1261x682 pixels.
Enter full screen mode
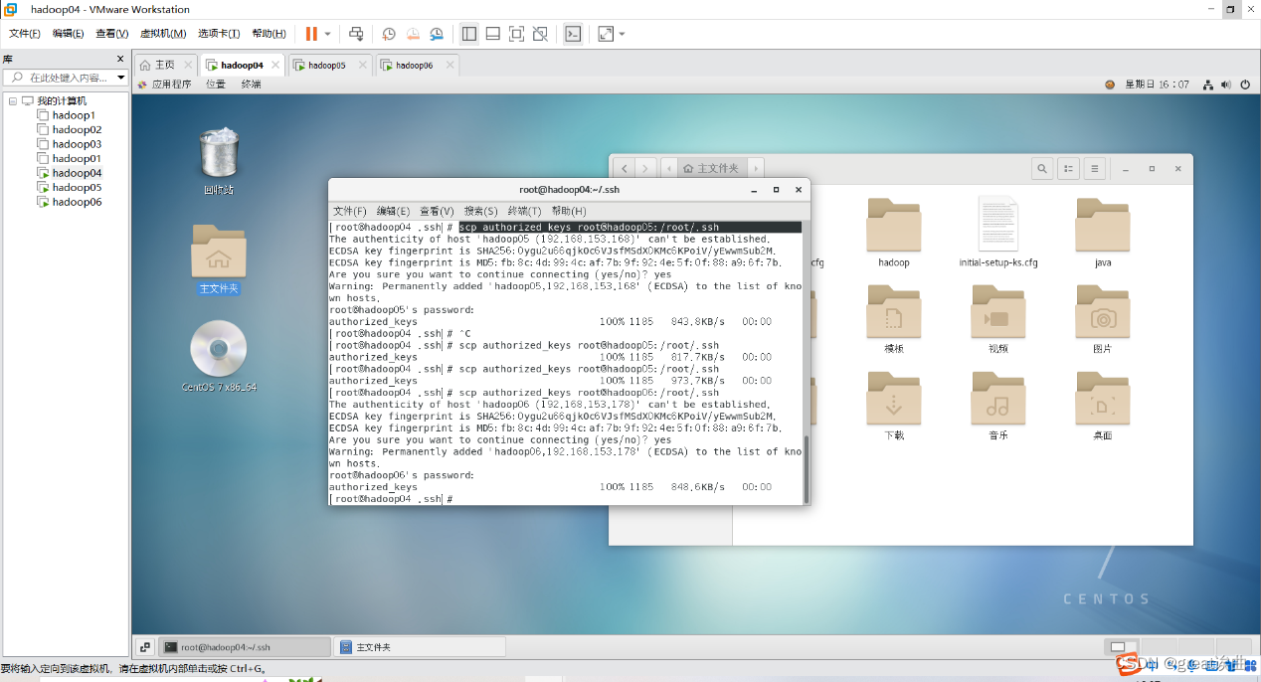(x=516, y=34)
